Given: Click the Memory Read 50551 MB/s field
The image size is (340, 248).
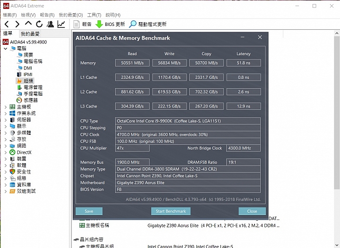Looking at the screenshot, I should click(x=132, y=63).
